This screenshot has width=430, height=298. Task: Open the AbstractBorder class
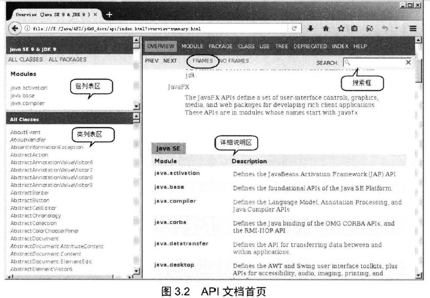(30, 193)
